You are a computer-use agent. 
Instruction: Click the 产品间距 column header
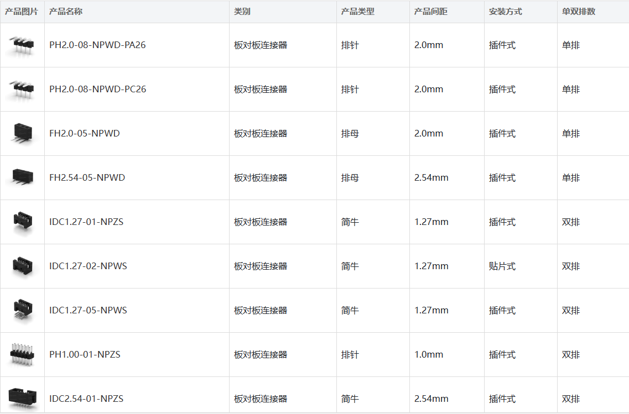[x=430, y=12]
